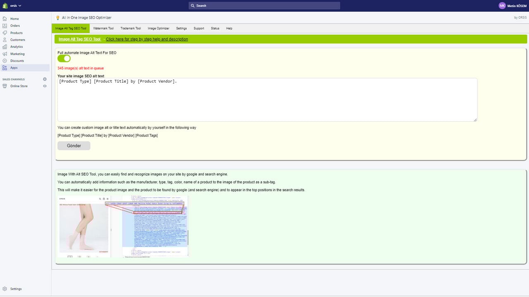Open step by step help and description link
The width and height of the screenshot is (529, 297).
point(147,39)
